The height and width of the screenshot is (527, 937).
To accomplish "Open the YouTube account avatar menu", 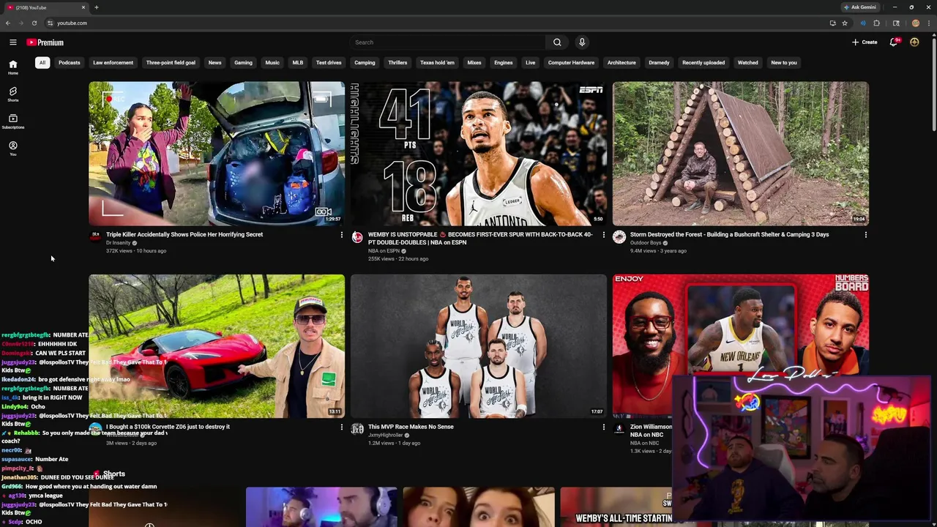I will (x=914, y=42).
